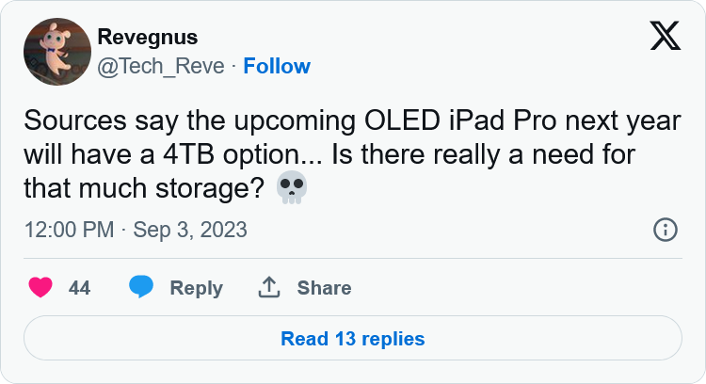Click the tweet's first line about sources

(345, 121)
